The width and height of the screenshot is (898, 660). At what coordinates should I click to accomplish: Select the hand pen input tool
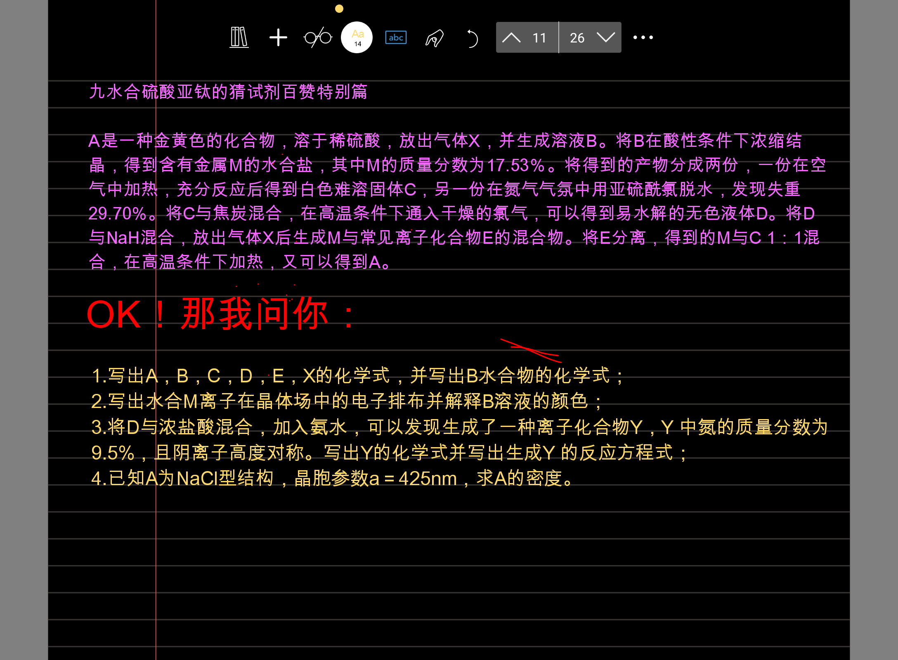[435, 38]
